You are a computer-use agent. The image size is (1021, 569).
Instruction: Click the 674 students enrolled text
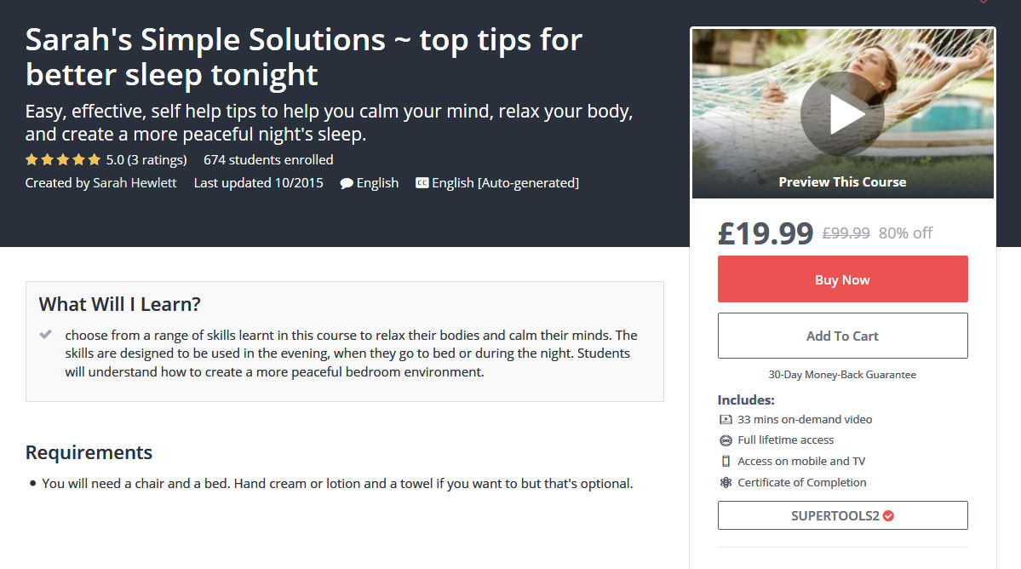click(268, 159)
